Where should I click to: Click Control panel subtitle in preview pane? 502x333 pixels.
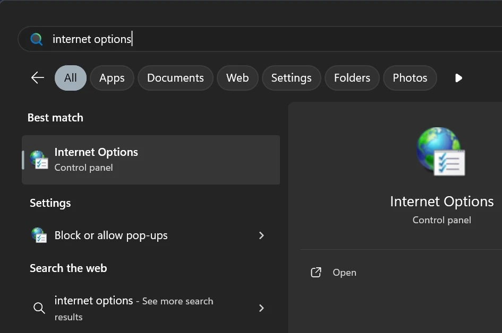tap(442, 220)
